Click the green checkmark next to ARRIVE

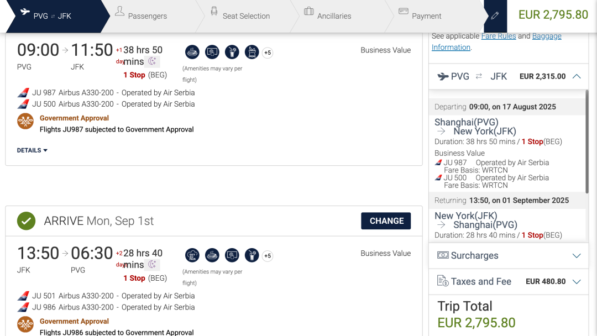pyautogui.click(x=27, y=221)
